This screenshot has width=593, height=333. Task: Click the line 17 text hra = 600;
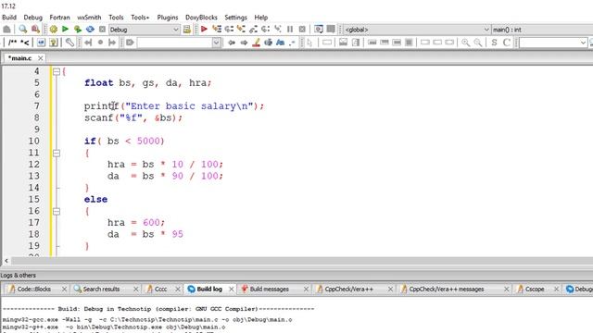(x=136, y=222)
